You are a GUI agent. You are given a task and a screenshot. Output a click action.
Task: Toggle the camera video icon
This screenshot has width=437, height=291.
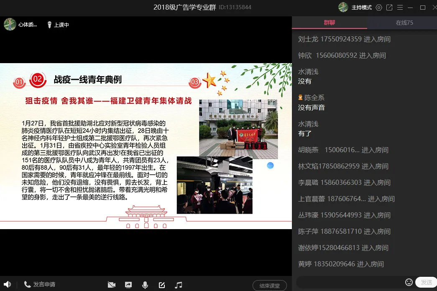coord(111,285)
